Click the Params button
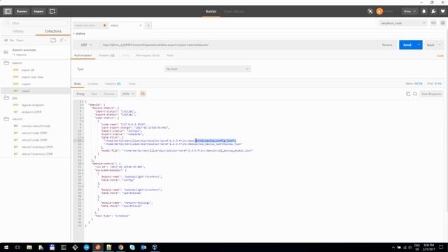 (387, 45)
